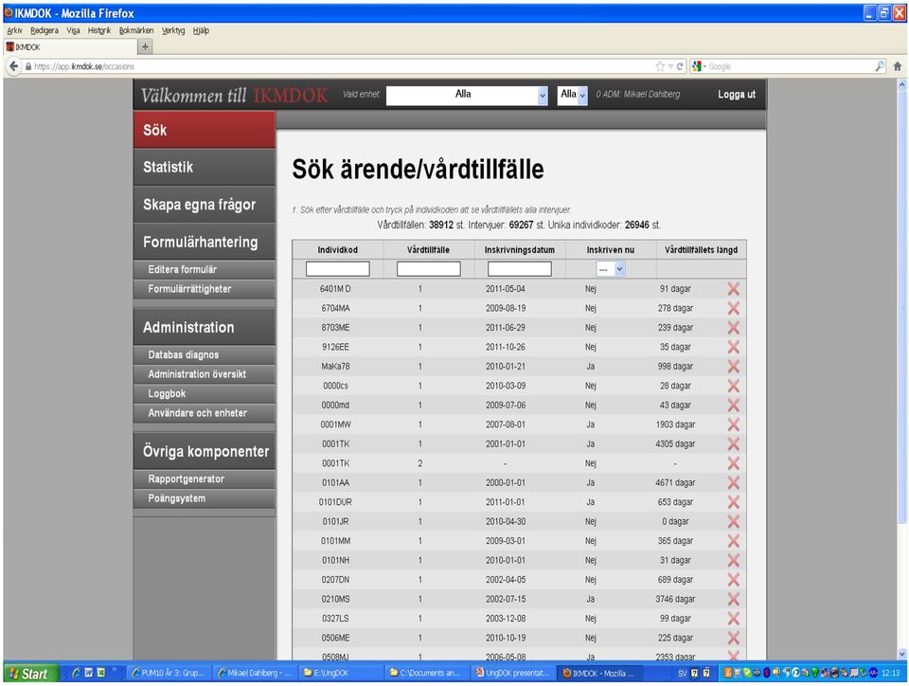Go back with the browser back arrow
The height and width of the screenshot is (686, 909).
[14, 66]
